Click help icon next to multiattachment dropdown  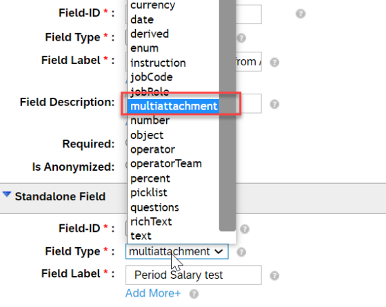[241, 252]
